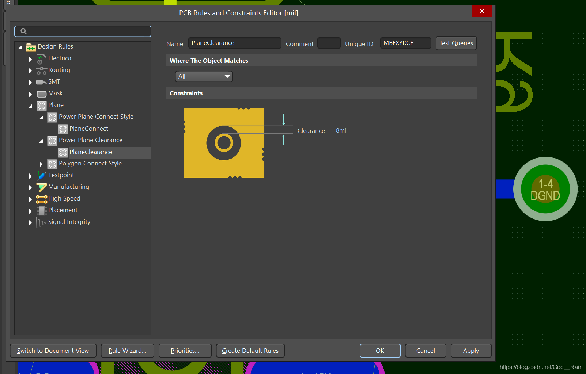Collapse Power Plane Clearance node
Image resolution: width=586 pixels, height=374 pixels.
point(41,141)
